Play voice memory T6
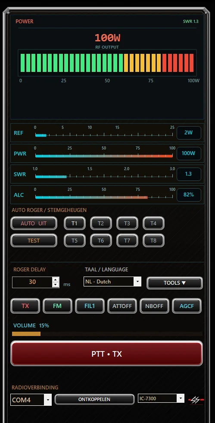This screenshot has width=215, height=423. click(101, 240)
